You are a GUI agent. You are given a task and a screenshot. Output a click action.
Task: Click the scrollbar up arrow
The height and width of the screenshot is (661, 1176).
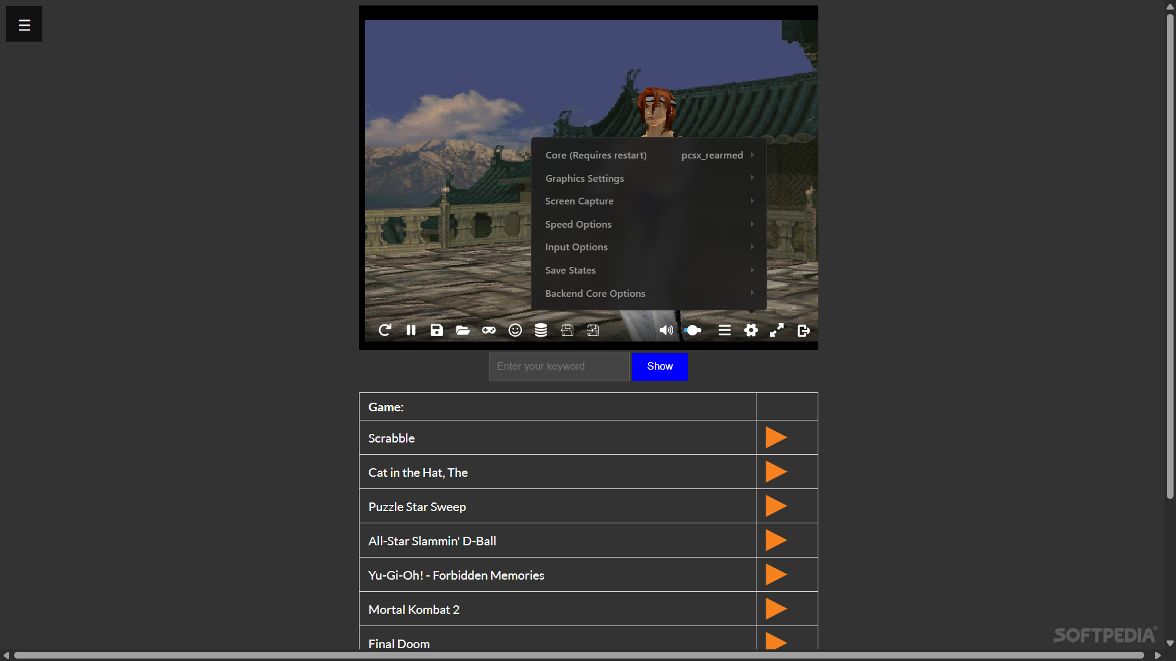1170,6
